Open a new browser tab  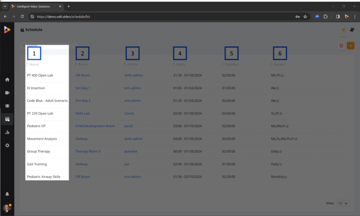pos(68,6)
